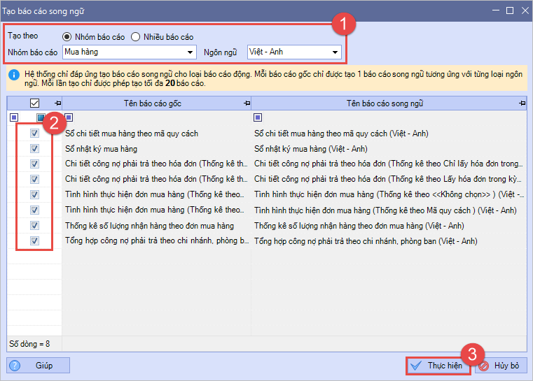
Task: Toggle the select-all checkbox in grid header
Action: tap(34, 103)
